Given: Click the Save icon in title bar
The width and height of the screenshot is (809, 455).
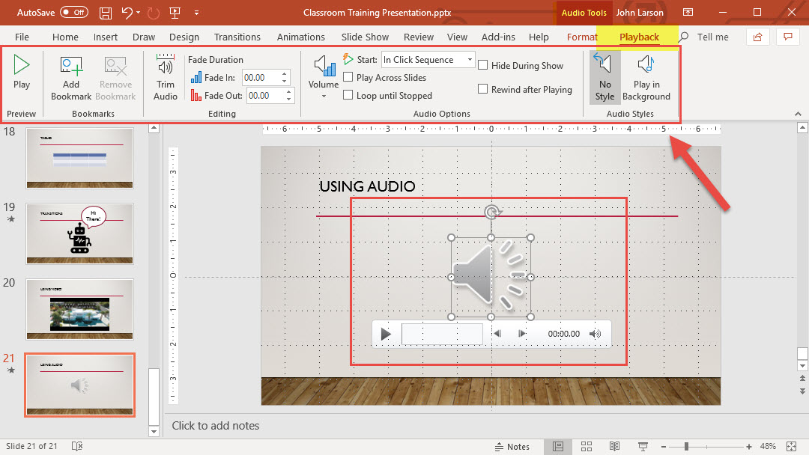Looking at the screenshot, I should point(106,13).
